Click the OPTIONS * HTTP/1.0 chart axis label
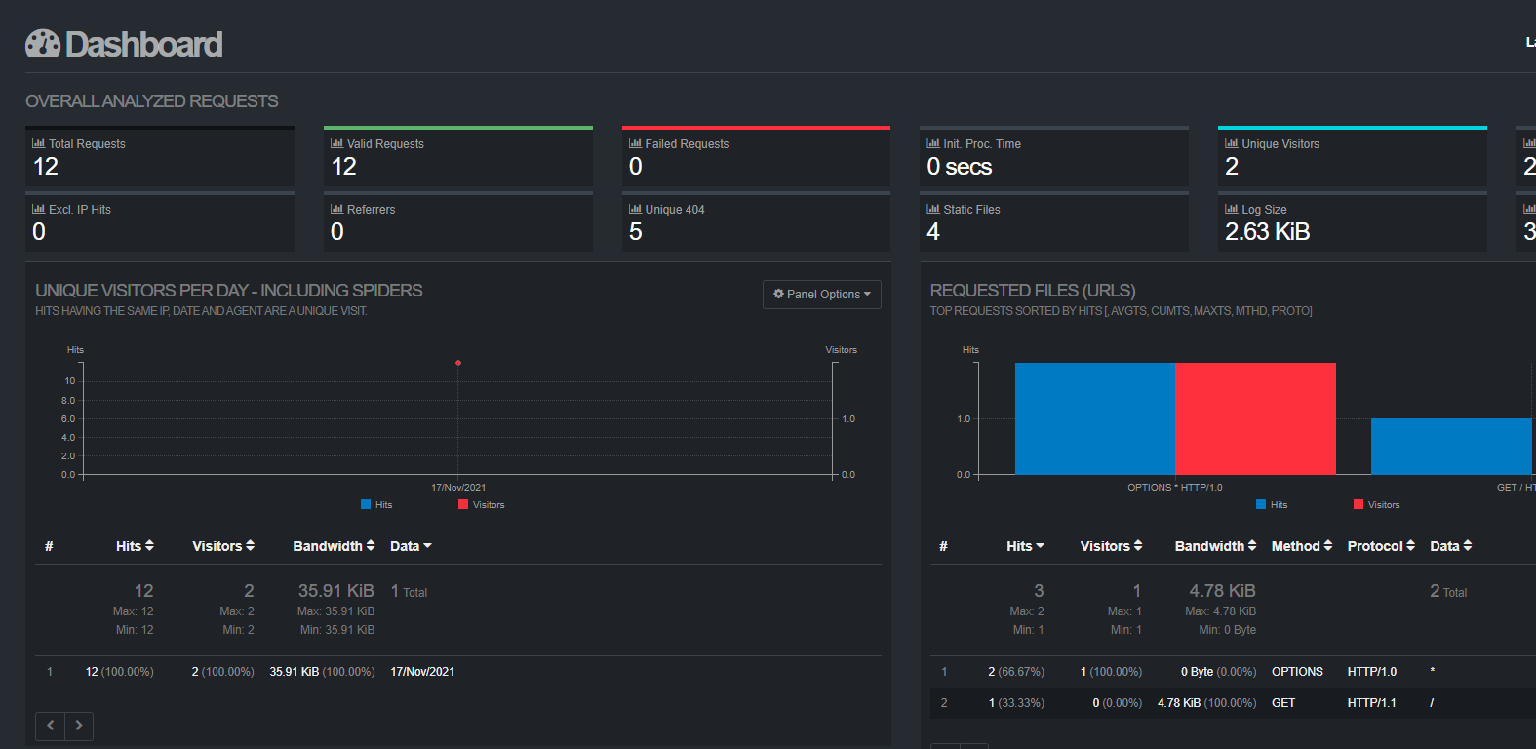This screenshot has width=1536, height=749. [1175, 488]
